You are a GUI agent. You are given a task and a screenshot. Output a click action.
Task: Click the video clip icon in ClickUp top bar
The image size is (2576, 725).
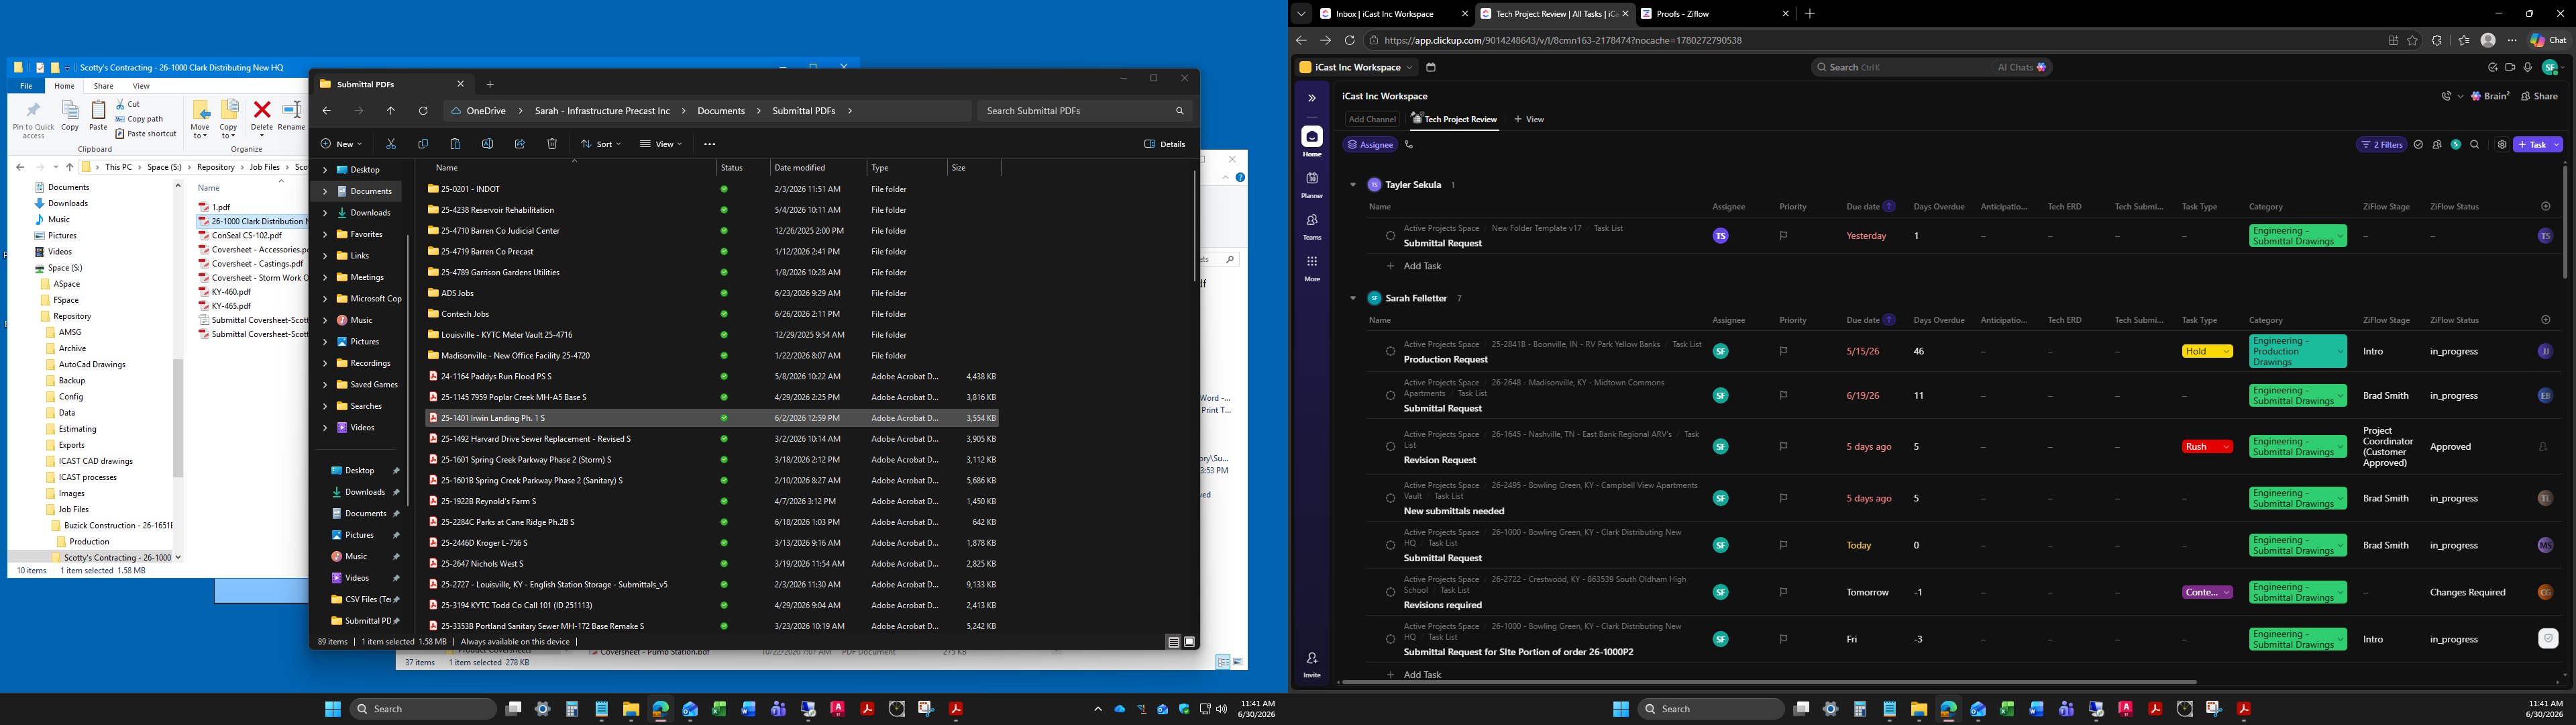[x=2510, y=67]
